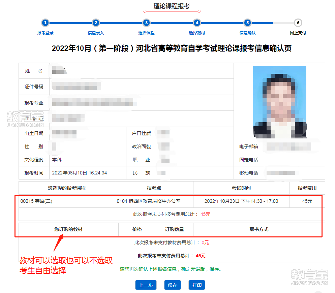Screen dimensions: 335x293
Task: Select the 报考登录 step label
Action: click(x=45, y=33)
